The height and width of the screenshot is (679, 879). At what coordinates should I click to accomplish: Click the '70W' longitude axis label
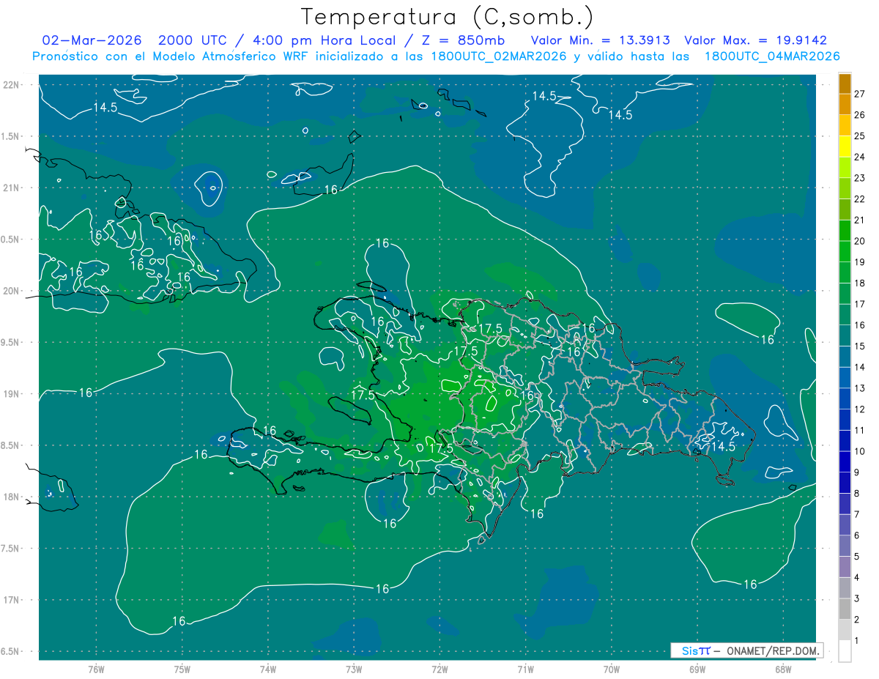click(612, 669)
